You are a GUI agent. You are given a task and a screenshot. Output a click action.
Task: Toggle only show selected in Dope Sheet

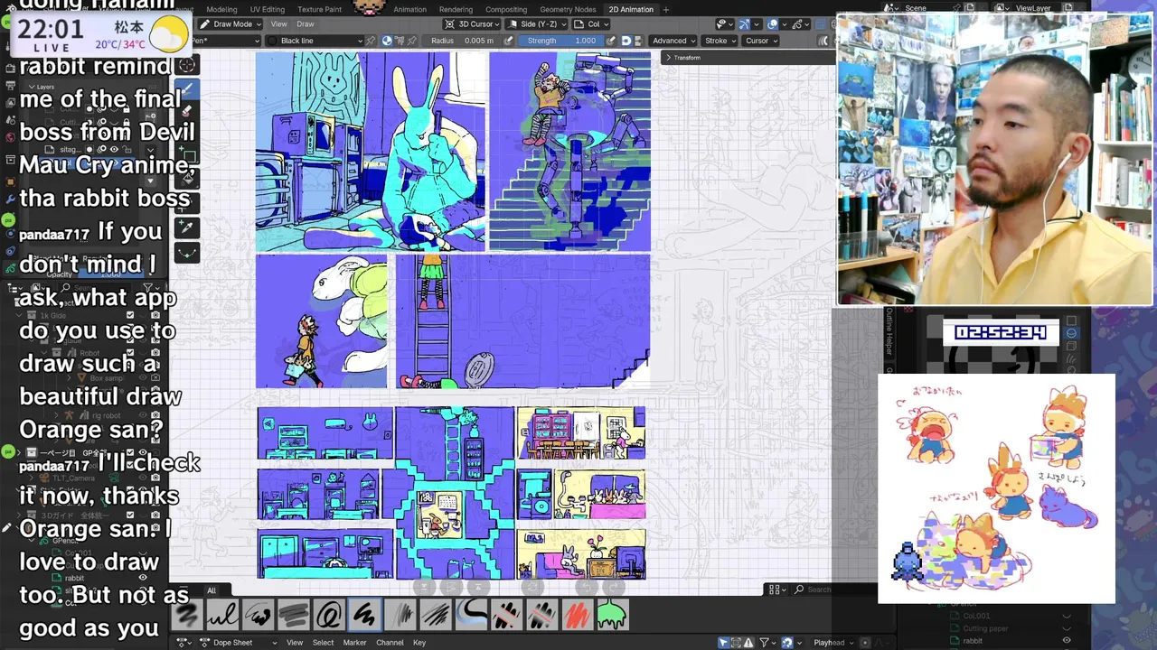coord(723,643)
